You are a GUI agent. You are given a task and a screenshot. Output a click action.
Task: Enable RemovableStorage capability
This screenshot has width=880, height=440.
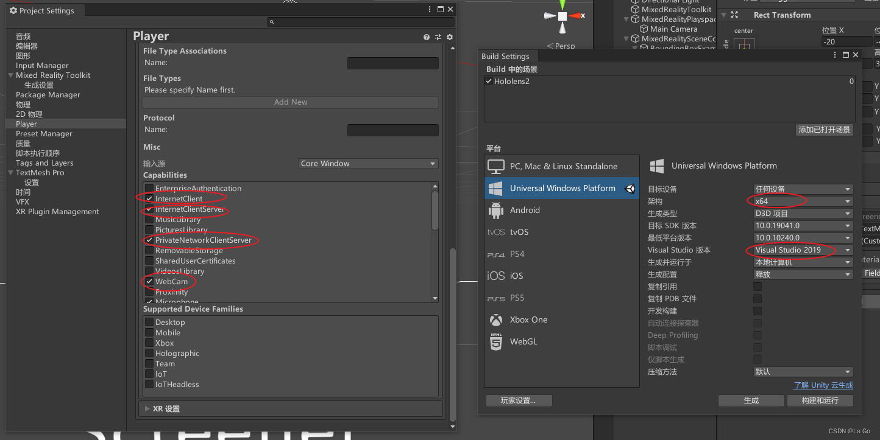[x=149, y=251]
